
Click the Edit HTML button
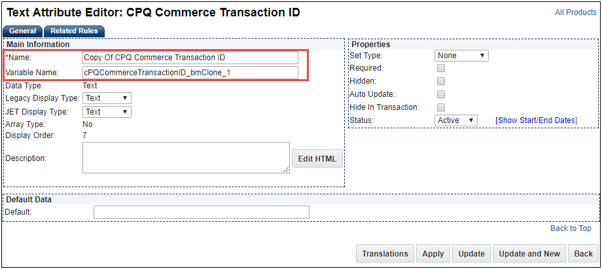(317, 158)
